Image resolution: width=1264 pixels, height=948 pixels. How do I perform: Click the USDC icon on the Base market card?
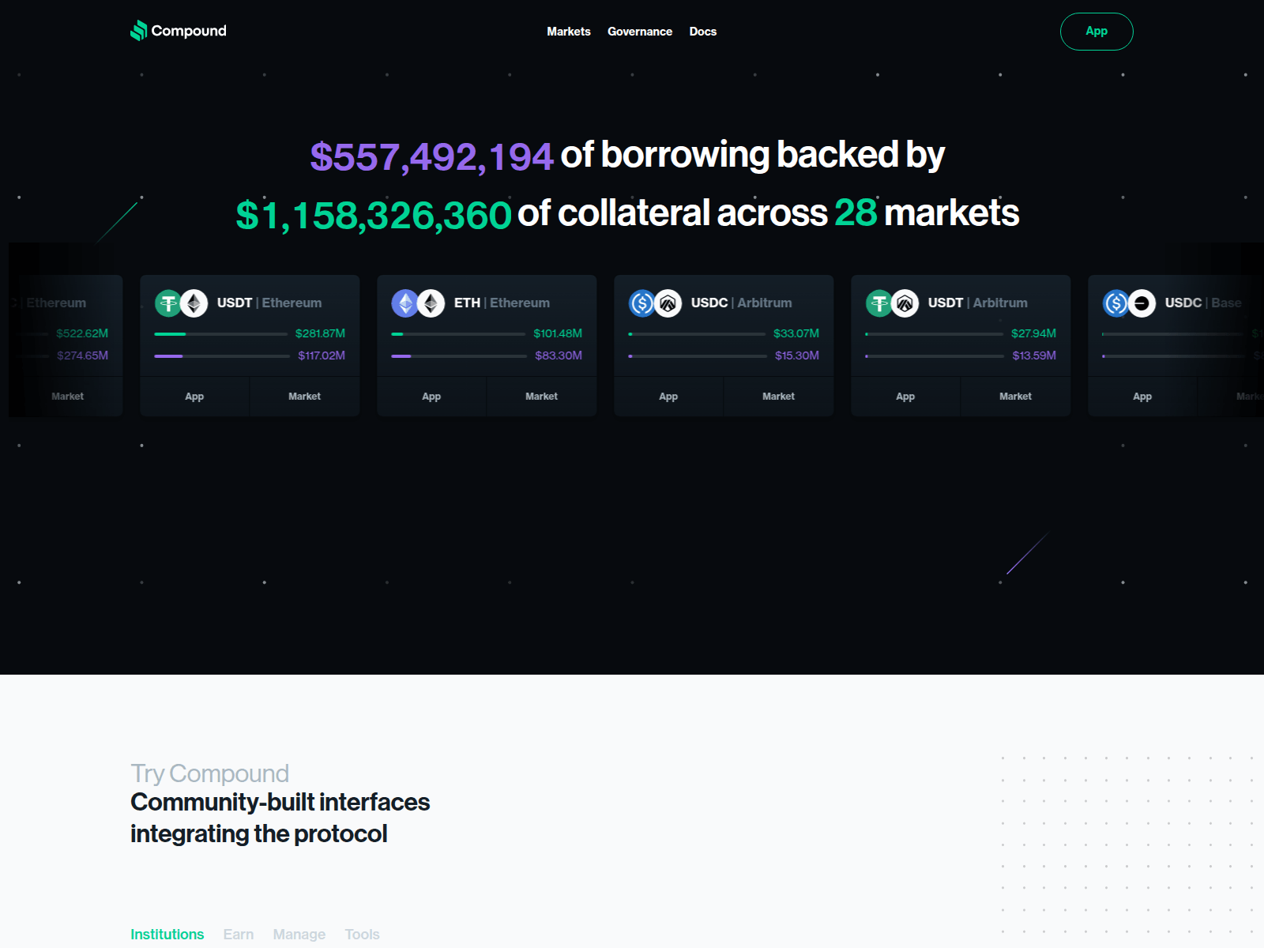pos(1115,303)
